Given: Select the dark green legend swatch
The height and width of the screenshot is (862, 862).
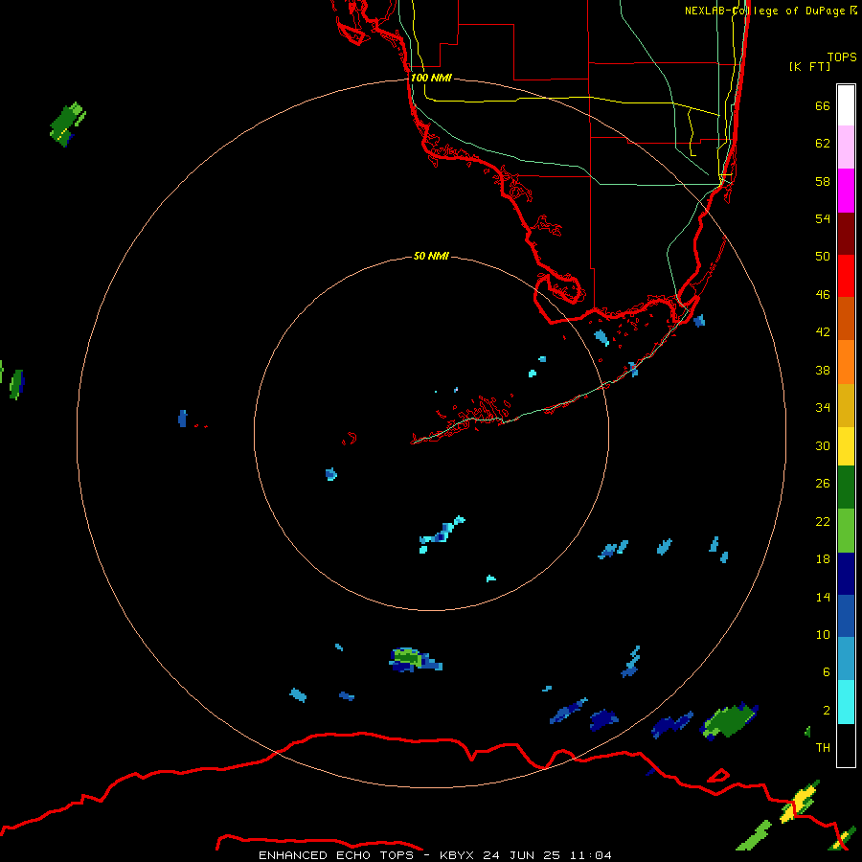Looking at the screenshot, I should click(x=846, y=488).
